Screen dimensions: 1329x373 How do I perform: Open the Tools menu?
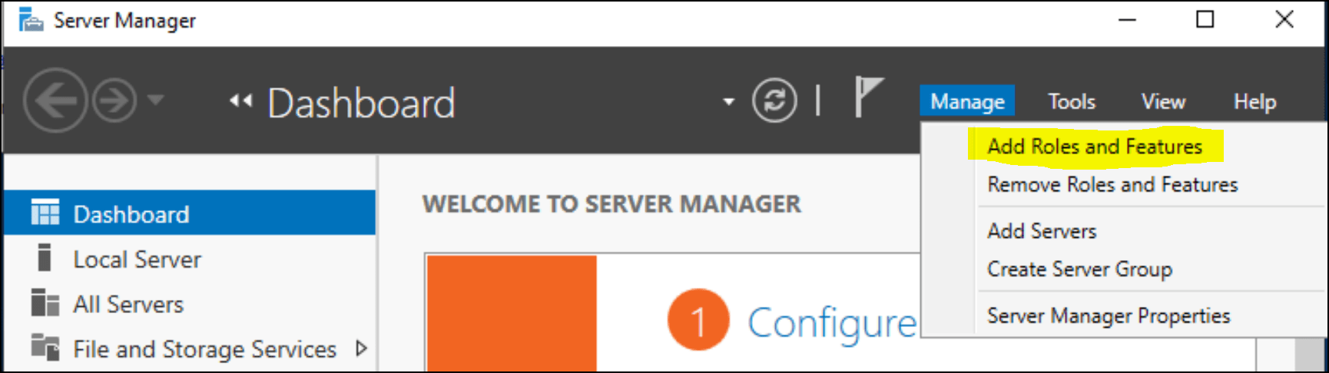(1072, 101)
